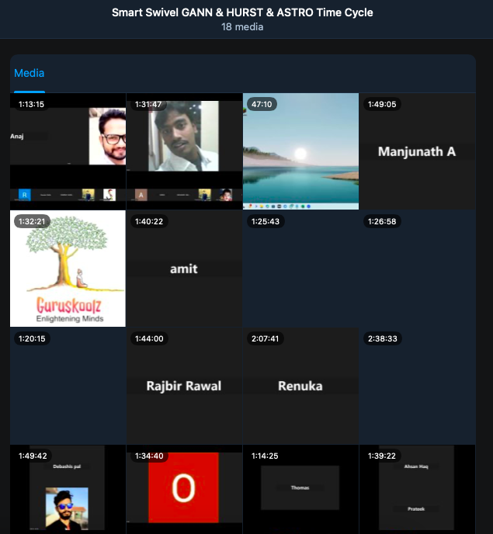493x534 pixels.
Task: Open video with duration 1:31:47
Action: [184, 151]
